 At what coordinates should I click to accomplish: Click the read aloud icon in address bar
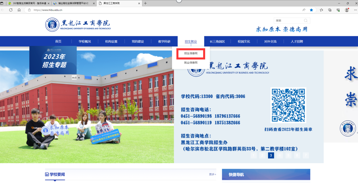[304, 10]
